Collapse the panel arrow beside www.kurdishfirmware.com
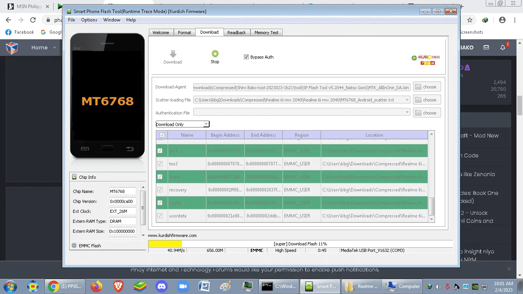The height and width of the screenshot is (294, 523). [x=144, y=235]
